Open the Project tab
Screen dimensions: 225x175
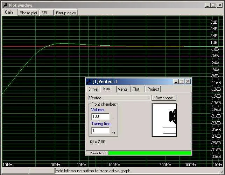153,89
